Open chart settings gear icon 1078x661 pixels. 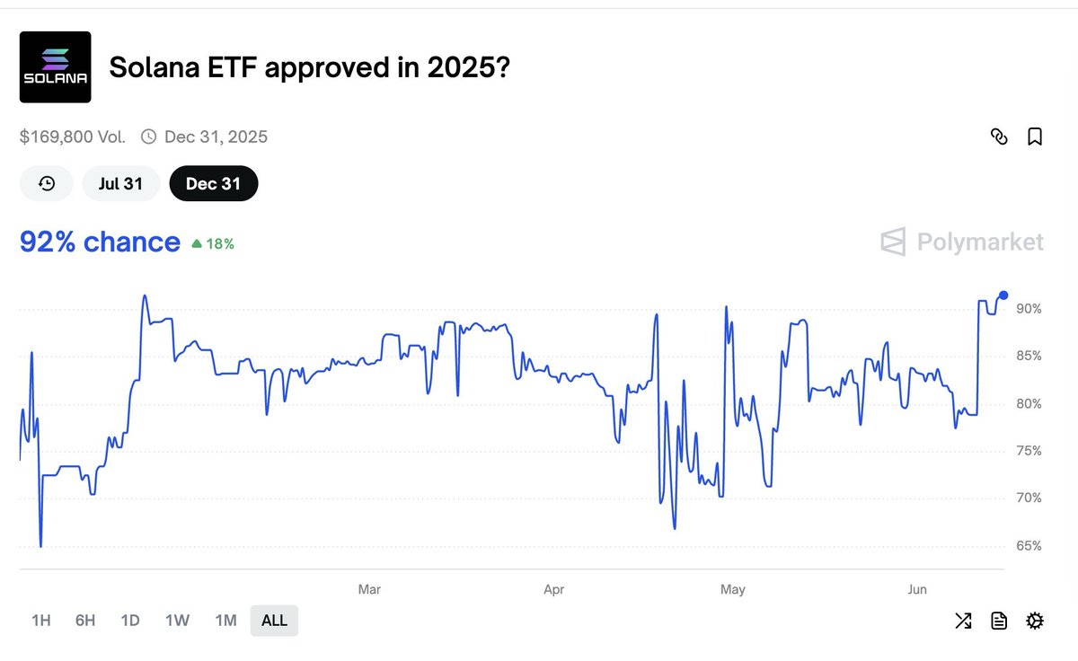pos(1035,621)
